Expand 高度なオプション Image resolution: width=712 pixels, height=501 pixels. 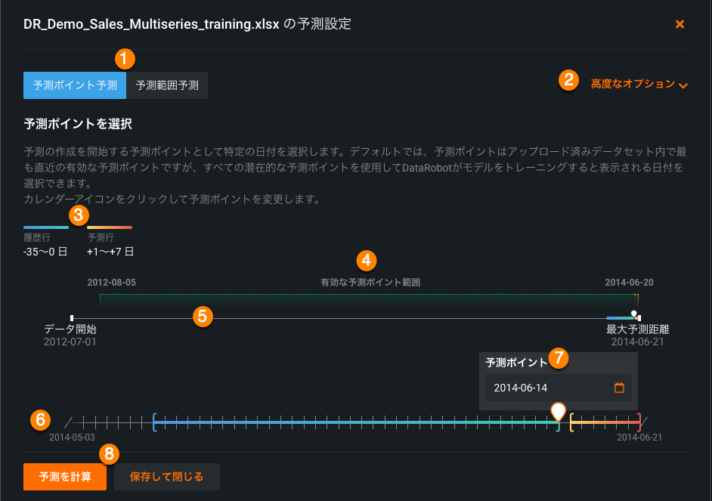pos(639,85)
